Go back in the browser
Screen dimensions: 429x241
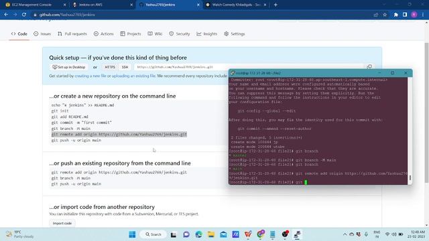pyautogui.click(x=6, y=15)
